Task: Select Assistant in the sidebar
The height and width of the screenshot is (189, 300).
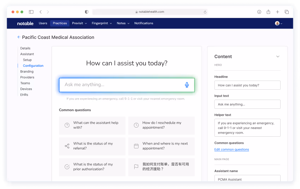Action: pyautogui.click(x=27, y=54)
